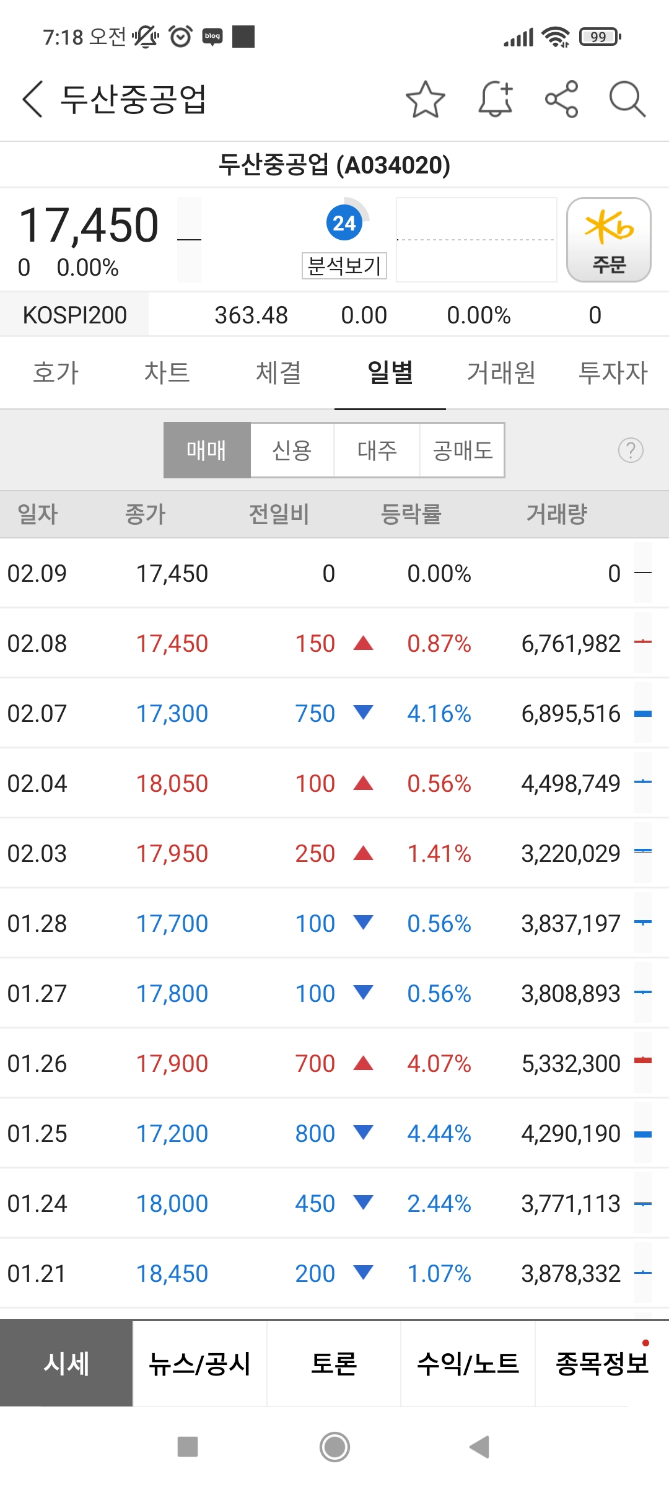
Task: Tap the 종가 column header
Action: point(146,514)
